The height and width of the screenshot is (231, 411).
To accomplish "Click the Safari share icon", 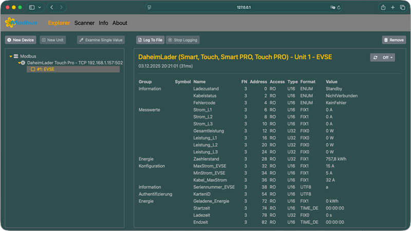I will 383,7.
